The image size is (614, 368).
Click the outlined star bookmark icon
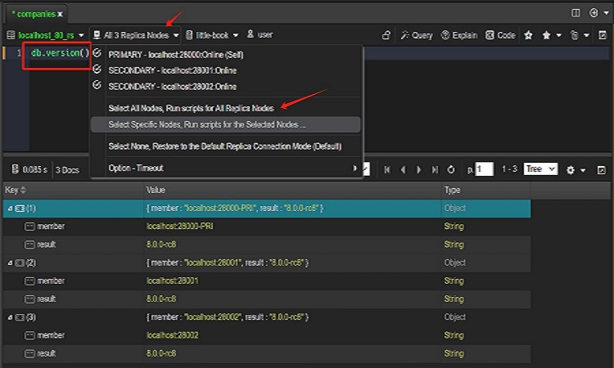click(528, 35)
